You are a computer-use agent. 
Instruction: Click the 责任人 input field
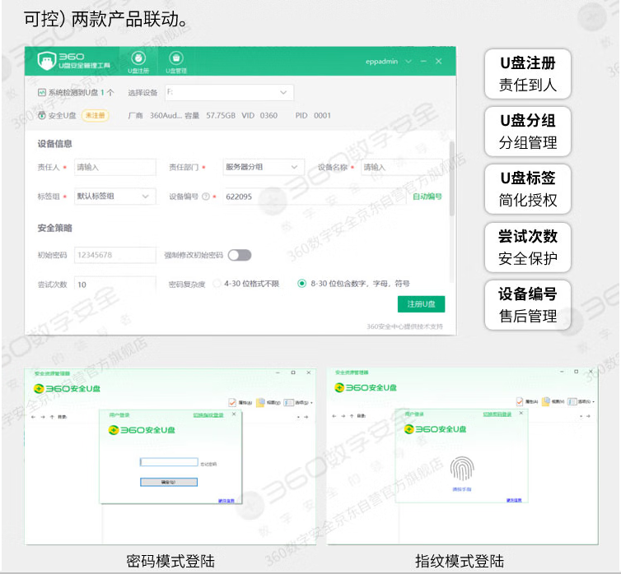pyautogui.click(x=114, y=167)
